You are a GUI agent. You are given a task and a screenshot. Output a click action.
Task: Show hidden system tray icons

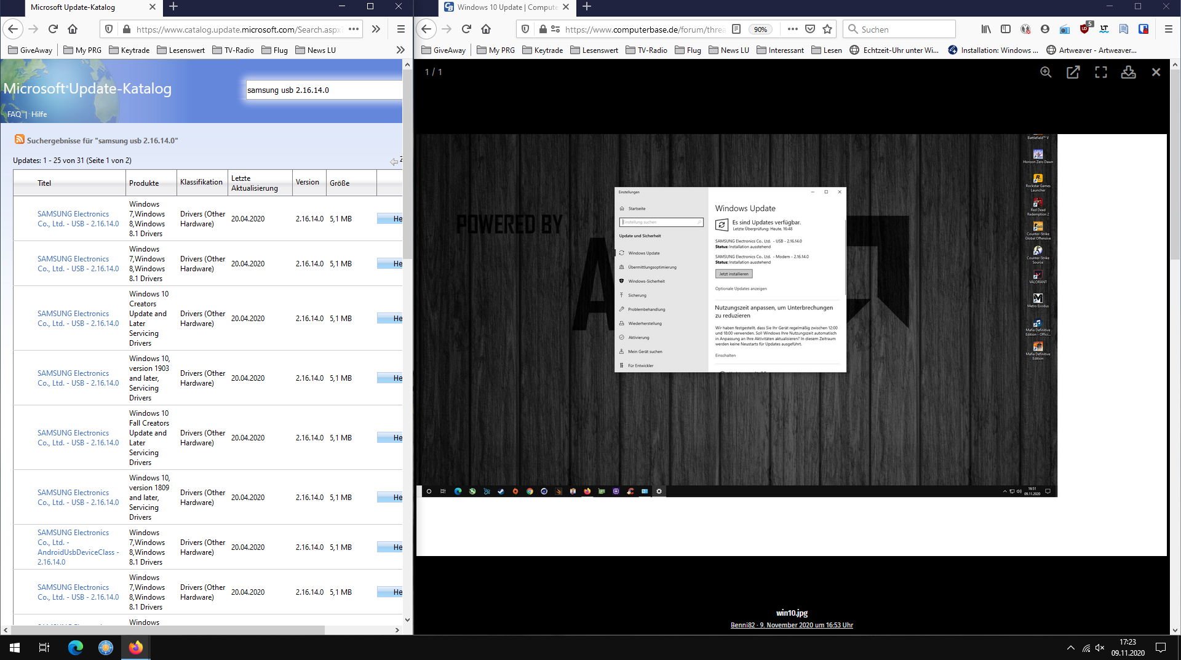click(x=1070, y=648)
